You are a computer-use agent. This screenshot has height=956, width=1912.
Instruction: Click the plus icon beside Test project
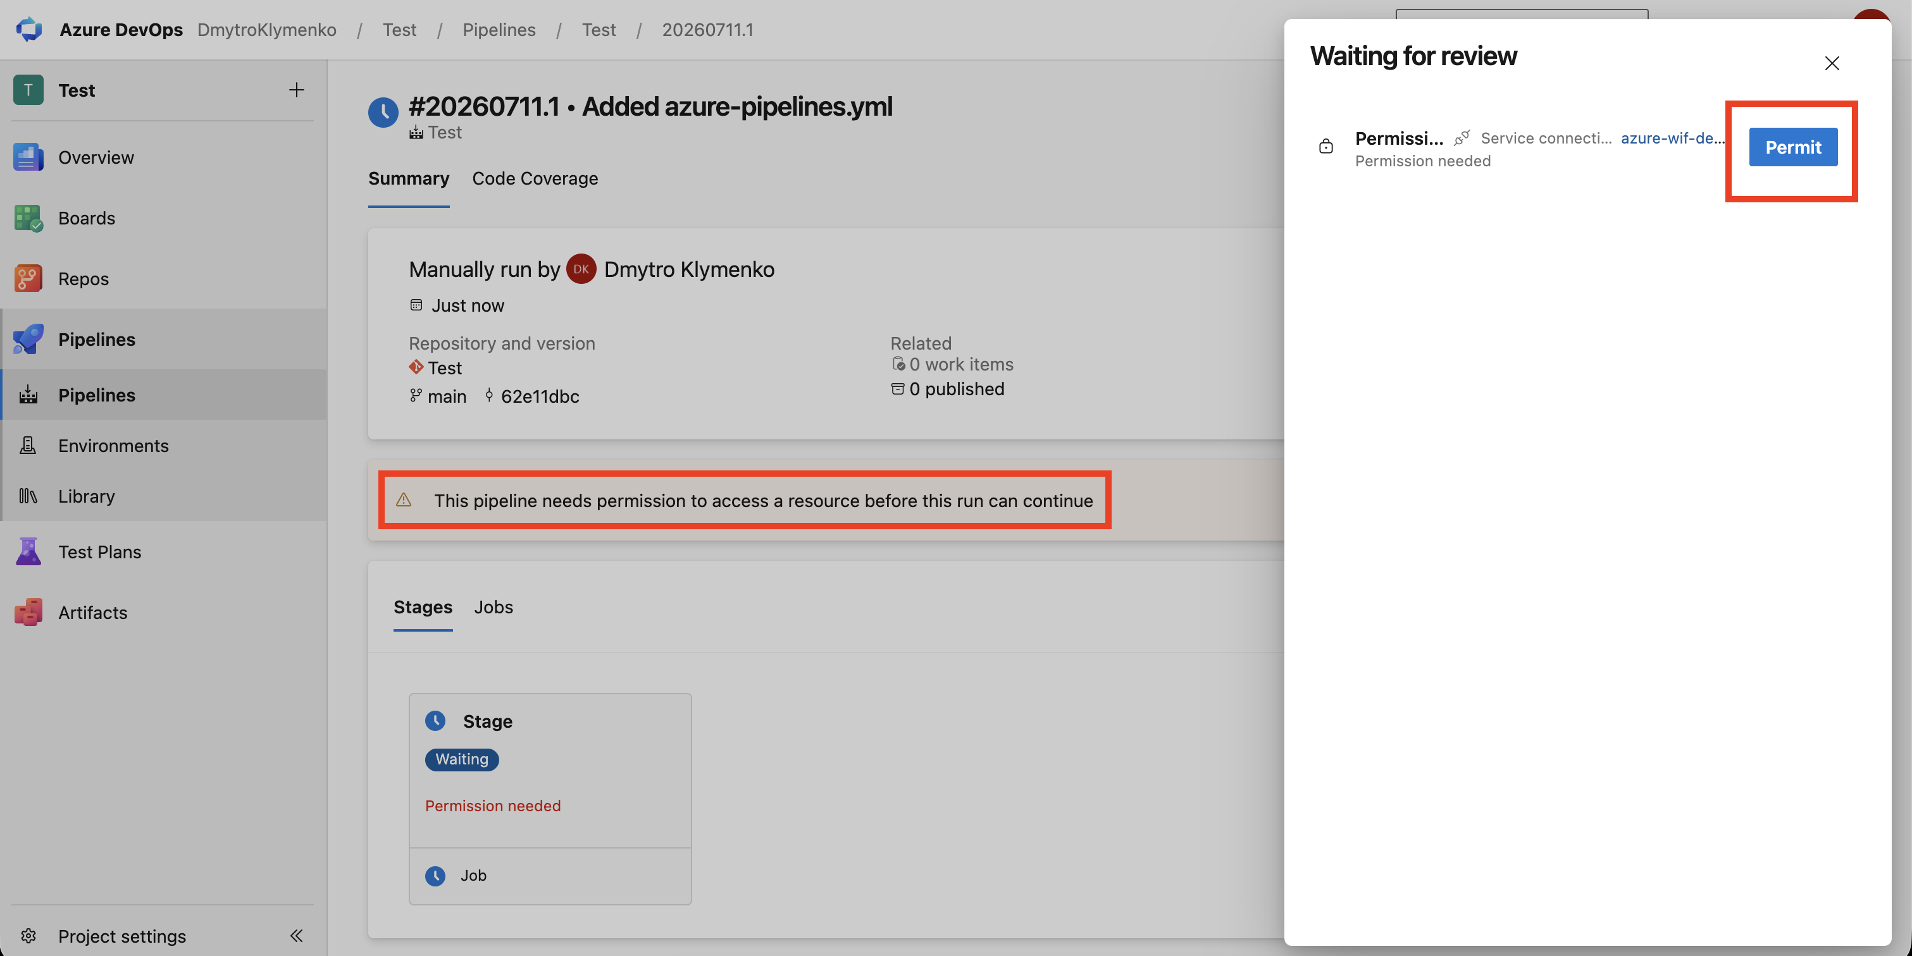(296, 90)
